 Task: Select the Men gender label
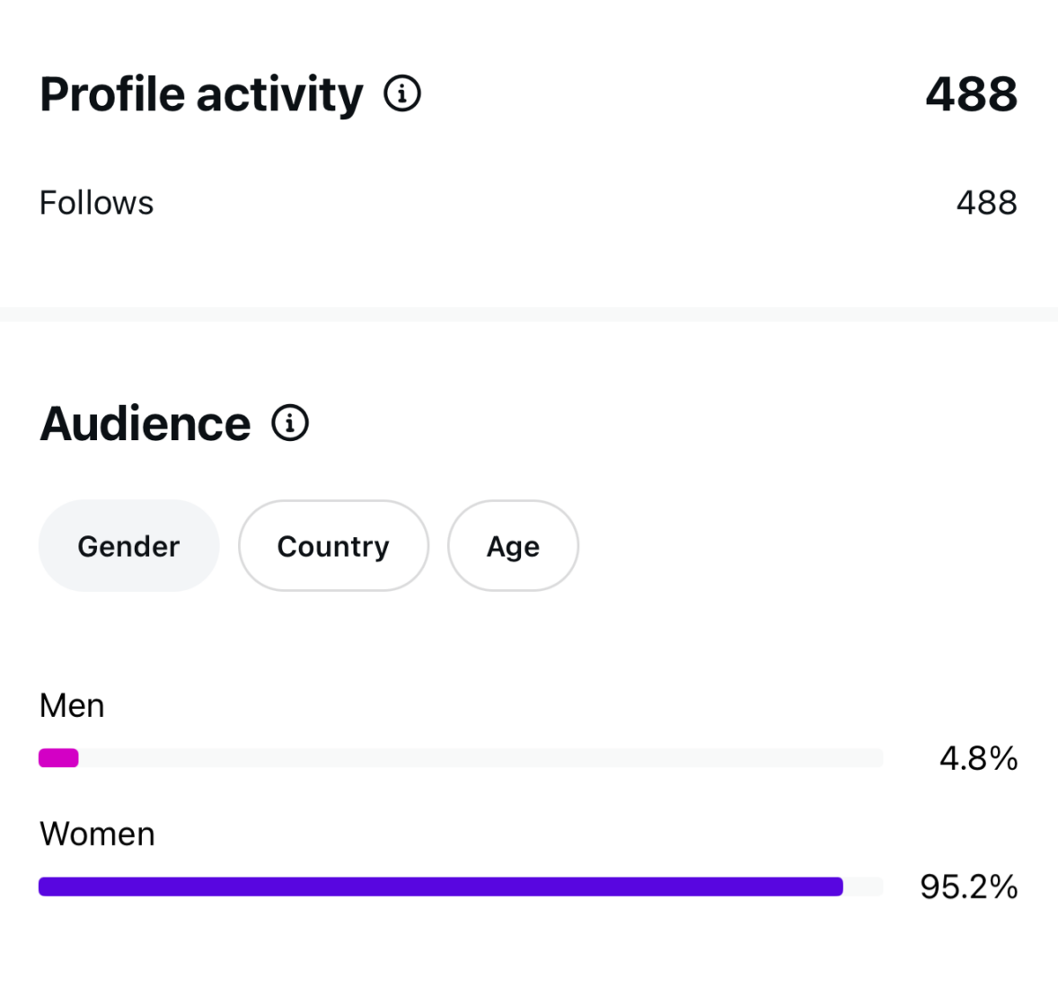[72, 706]
